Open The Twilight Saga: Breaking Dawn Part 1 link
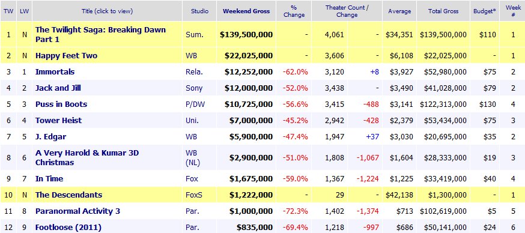Viewport: 525px width, 233px height. point(100,34)
